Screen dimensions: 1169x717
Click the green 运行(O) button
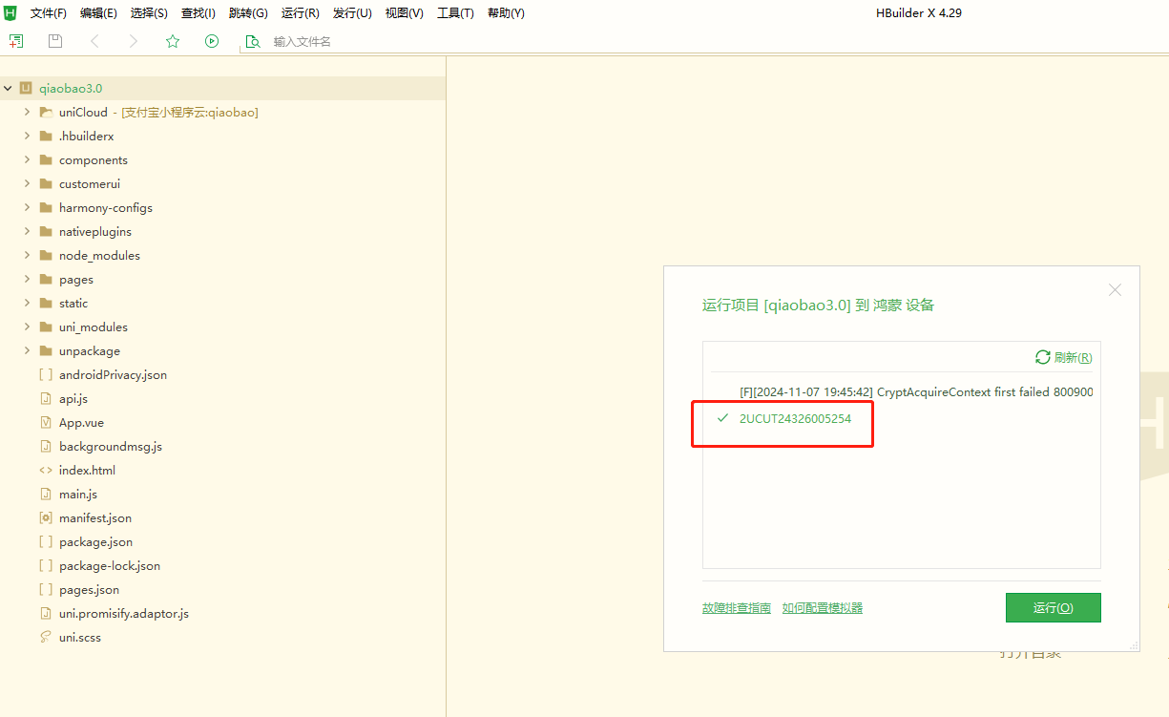tap(1054, 607)
